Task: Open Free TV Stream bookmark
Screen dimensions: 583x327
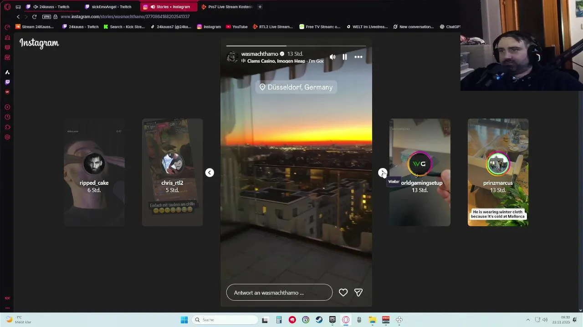Action: pos(320,27)
